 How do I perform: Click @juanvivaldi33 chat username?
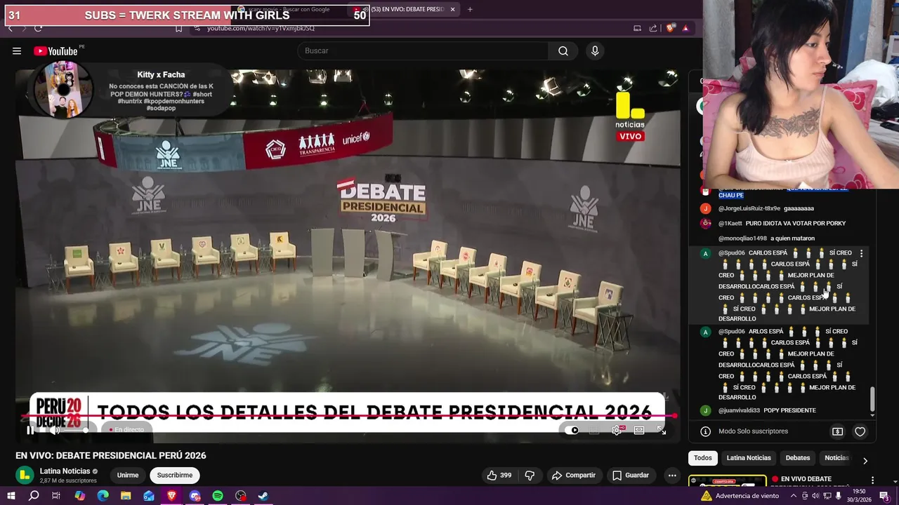739,410
